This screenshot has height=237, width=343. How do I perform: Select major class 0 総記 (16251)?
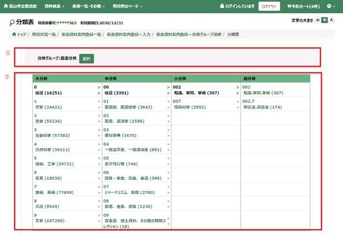67,90
